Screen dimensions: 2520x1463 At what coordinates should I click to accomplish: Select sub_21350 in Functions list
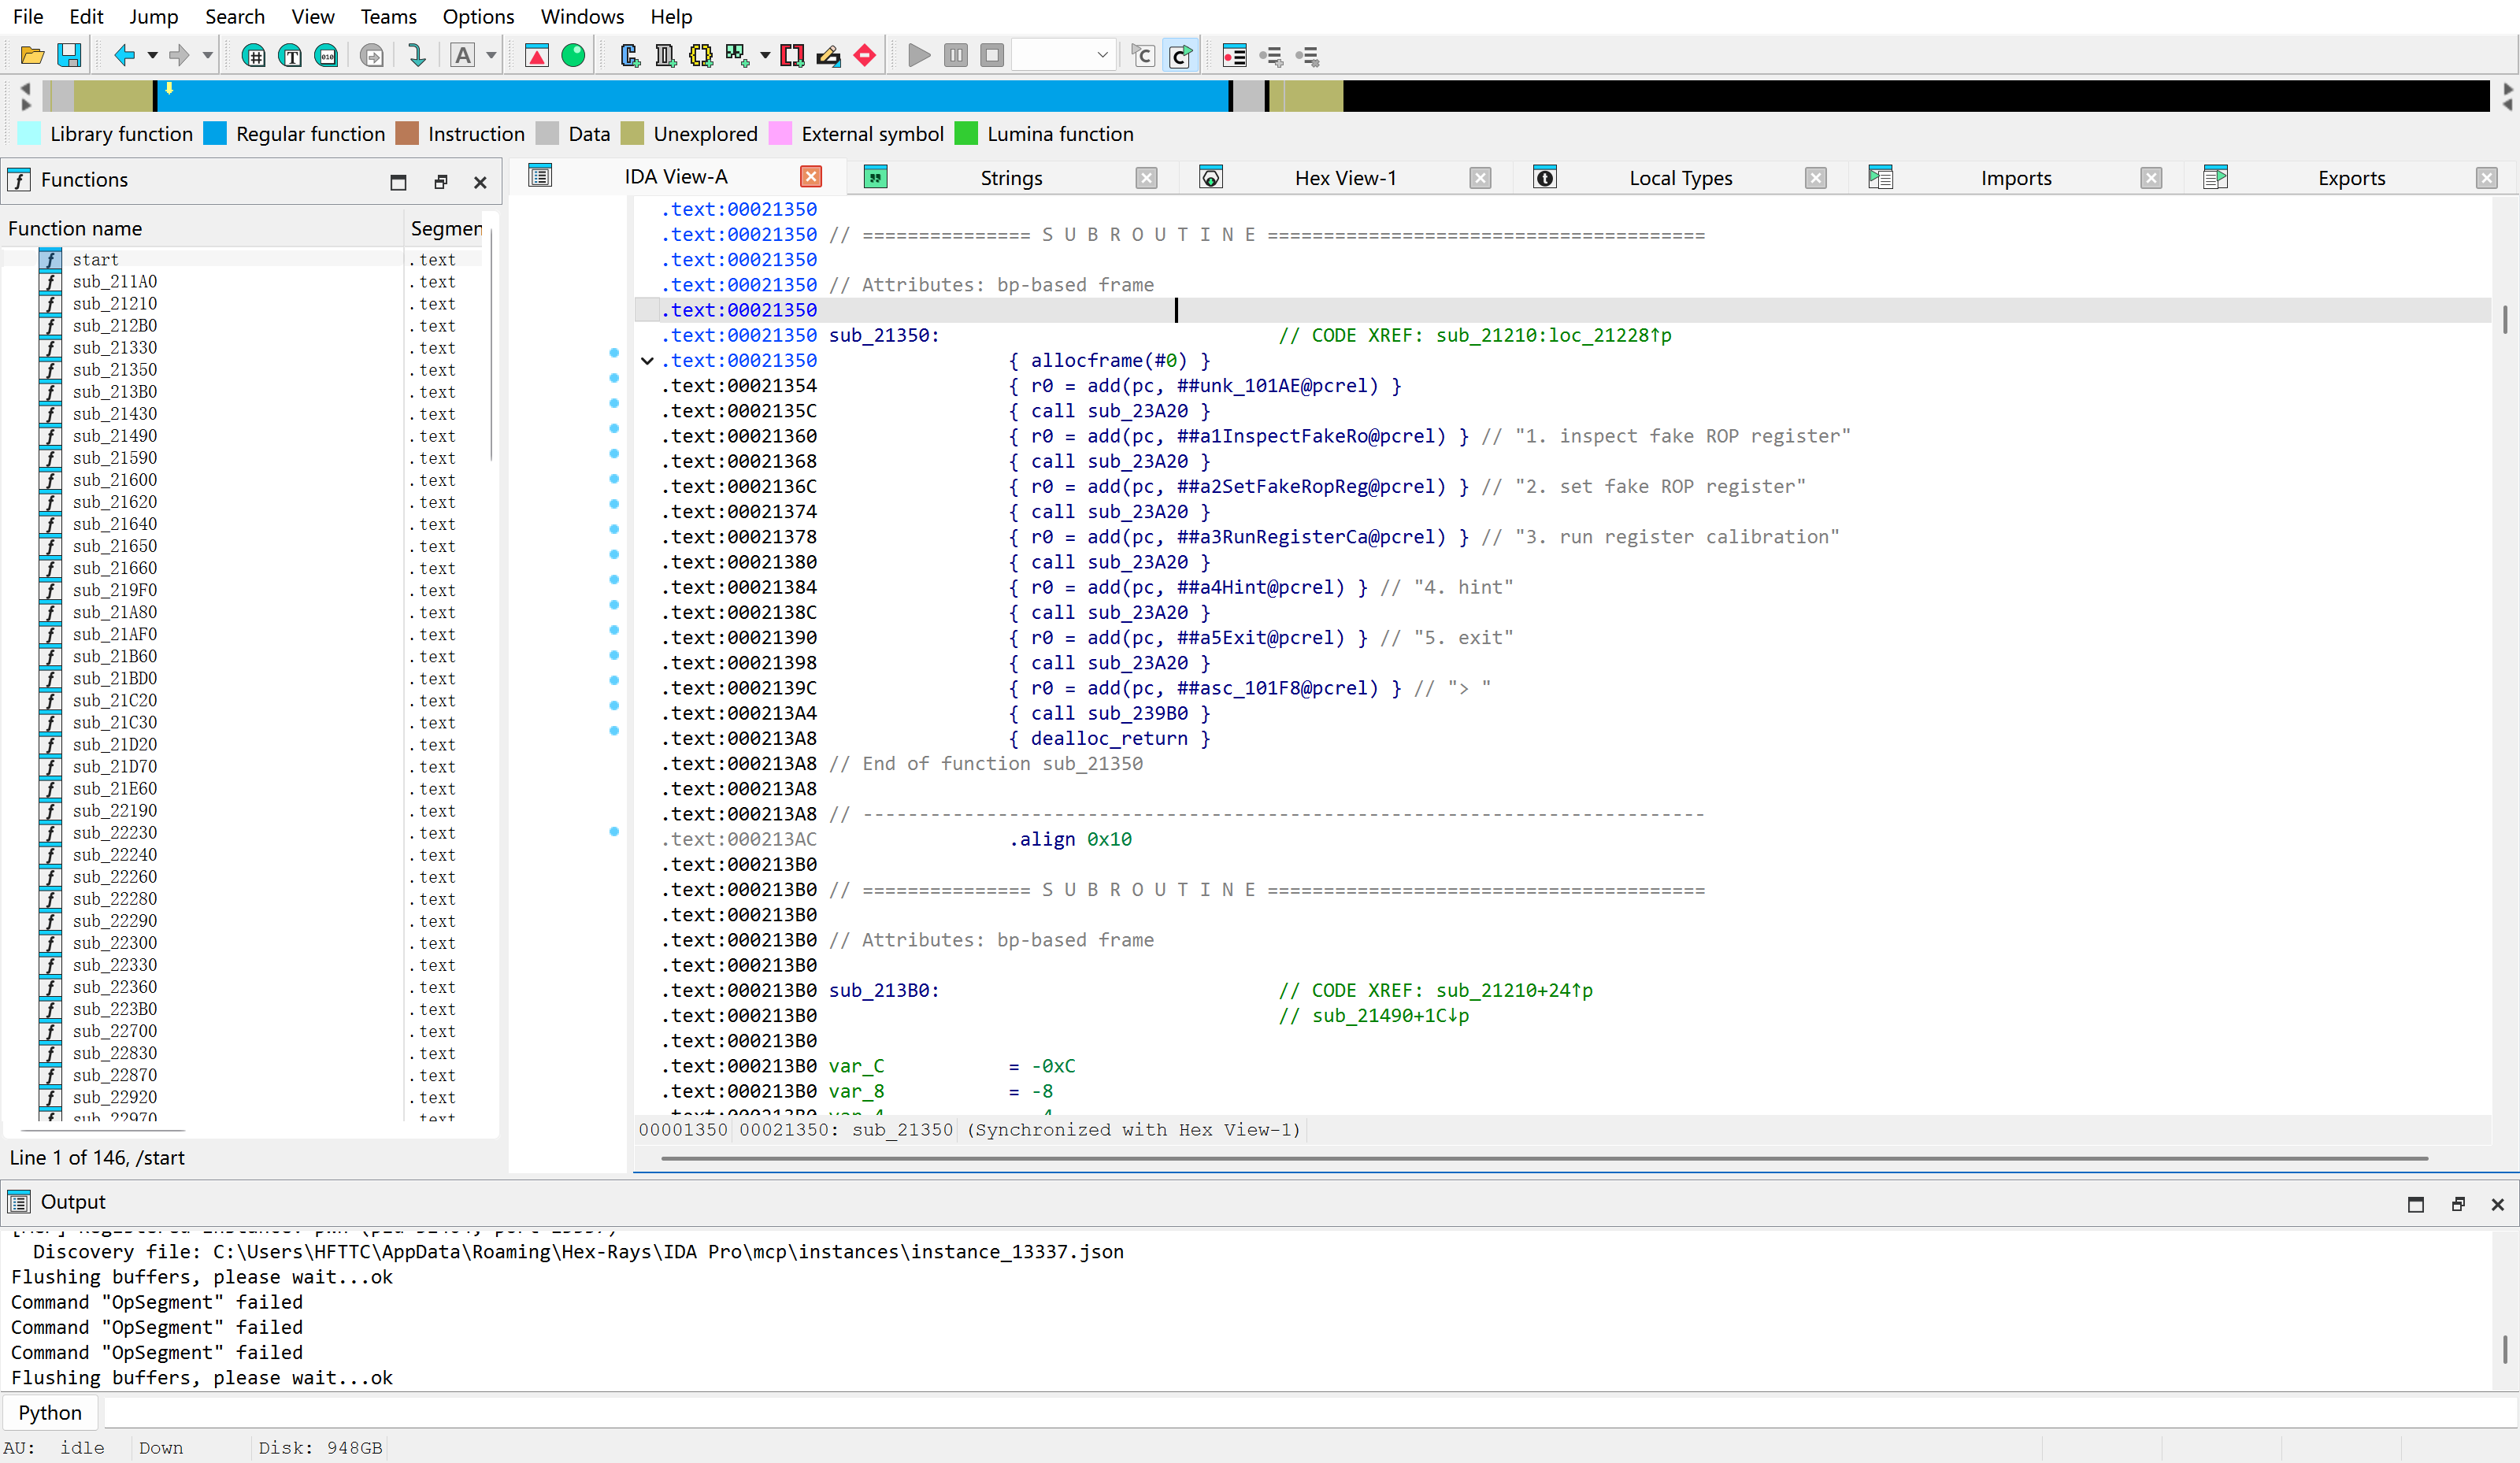point(115,370)
